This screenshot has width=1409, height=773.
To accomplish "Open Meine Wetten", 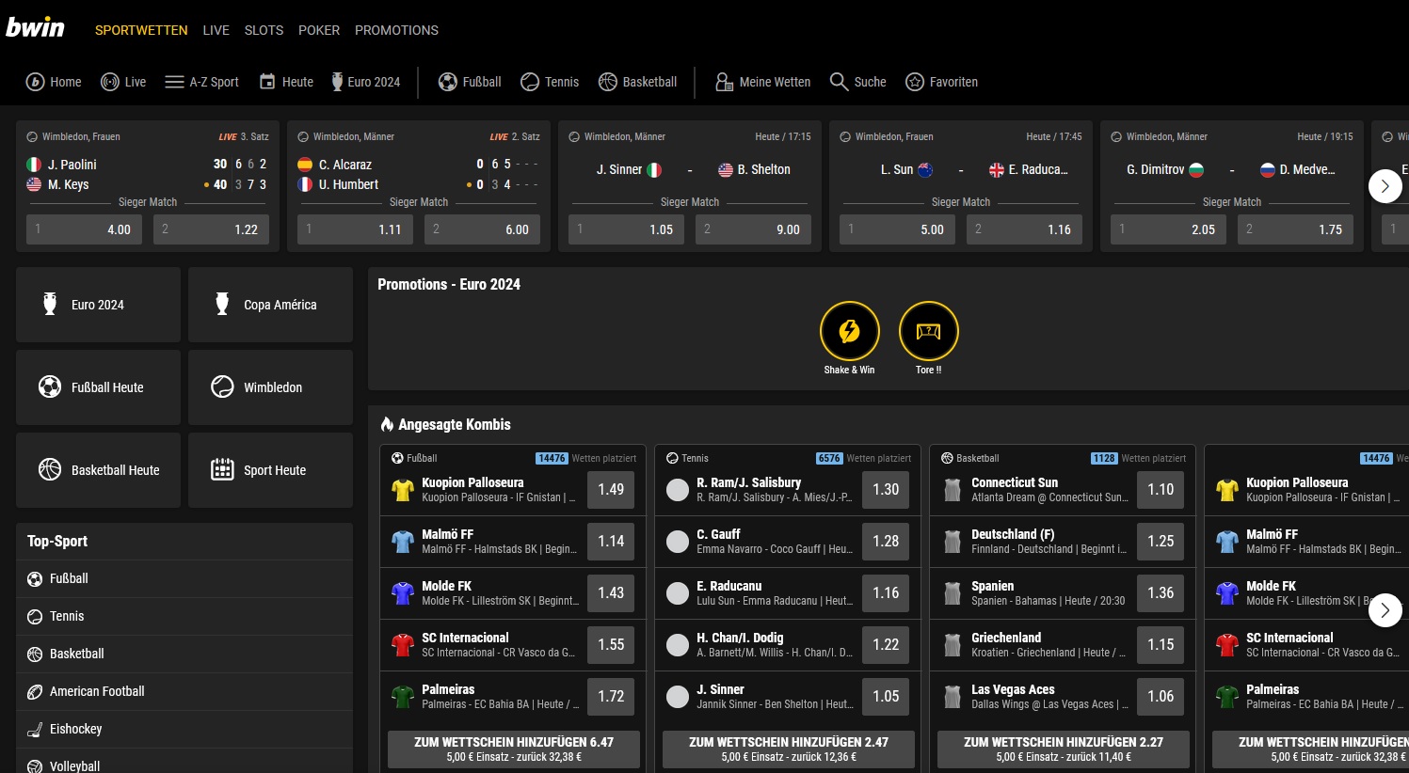I will pyautogui.click(x=762, y=82).
